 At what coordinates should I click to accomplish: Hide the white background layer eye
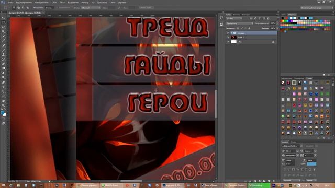(228, 42)
